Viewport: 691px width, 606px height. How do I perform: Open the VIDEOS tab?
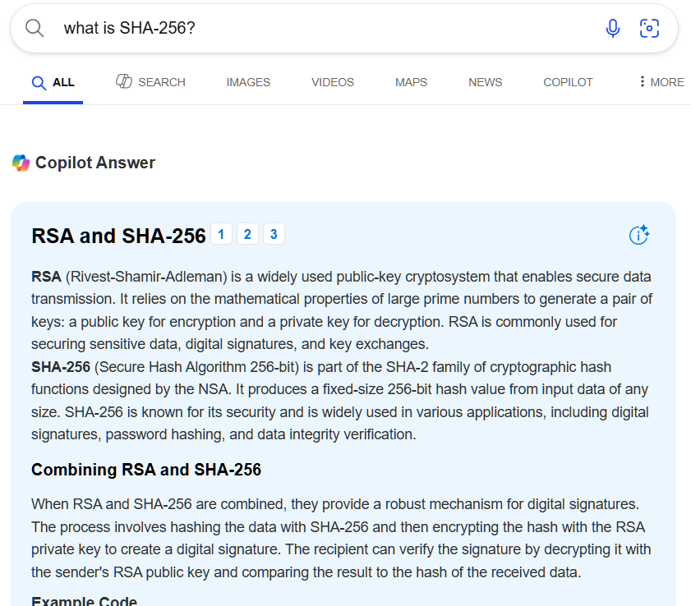click(x=333, y=82)
